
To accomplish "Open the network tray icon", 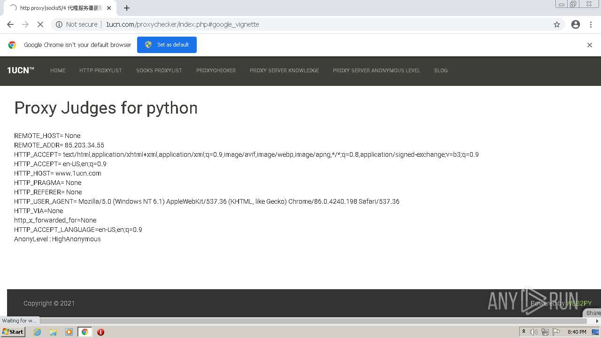I will coord(545,332).
